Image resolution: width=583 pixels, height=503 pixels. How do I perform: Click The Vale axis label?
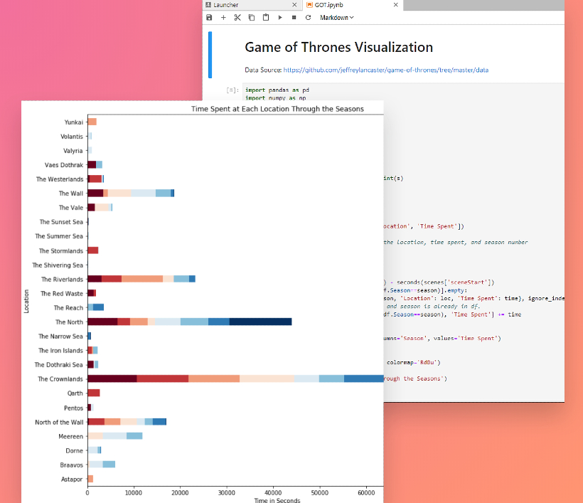coord(71,208)
